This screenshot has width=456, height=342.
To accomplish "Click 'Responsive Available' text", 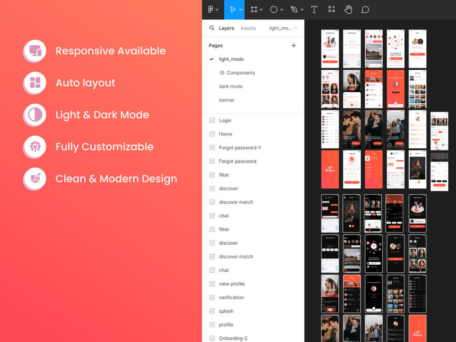I will coord(110,51).
